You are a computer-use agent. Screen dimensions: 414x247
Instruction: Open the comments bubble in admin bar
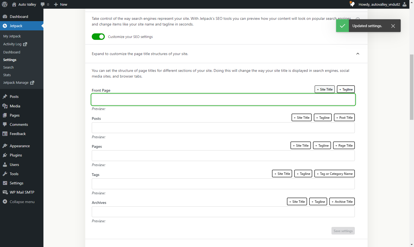point(43,4)
